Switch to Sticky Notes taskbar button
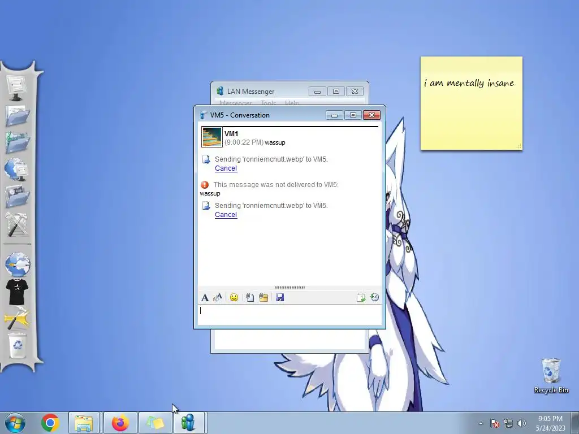Image resolution: width=579 pixels, height=434 pixels. coord(155,423)
